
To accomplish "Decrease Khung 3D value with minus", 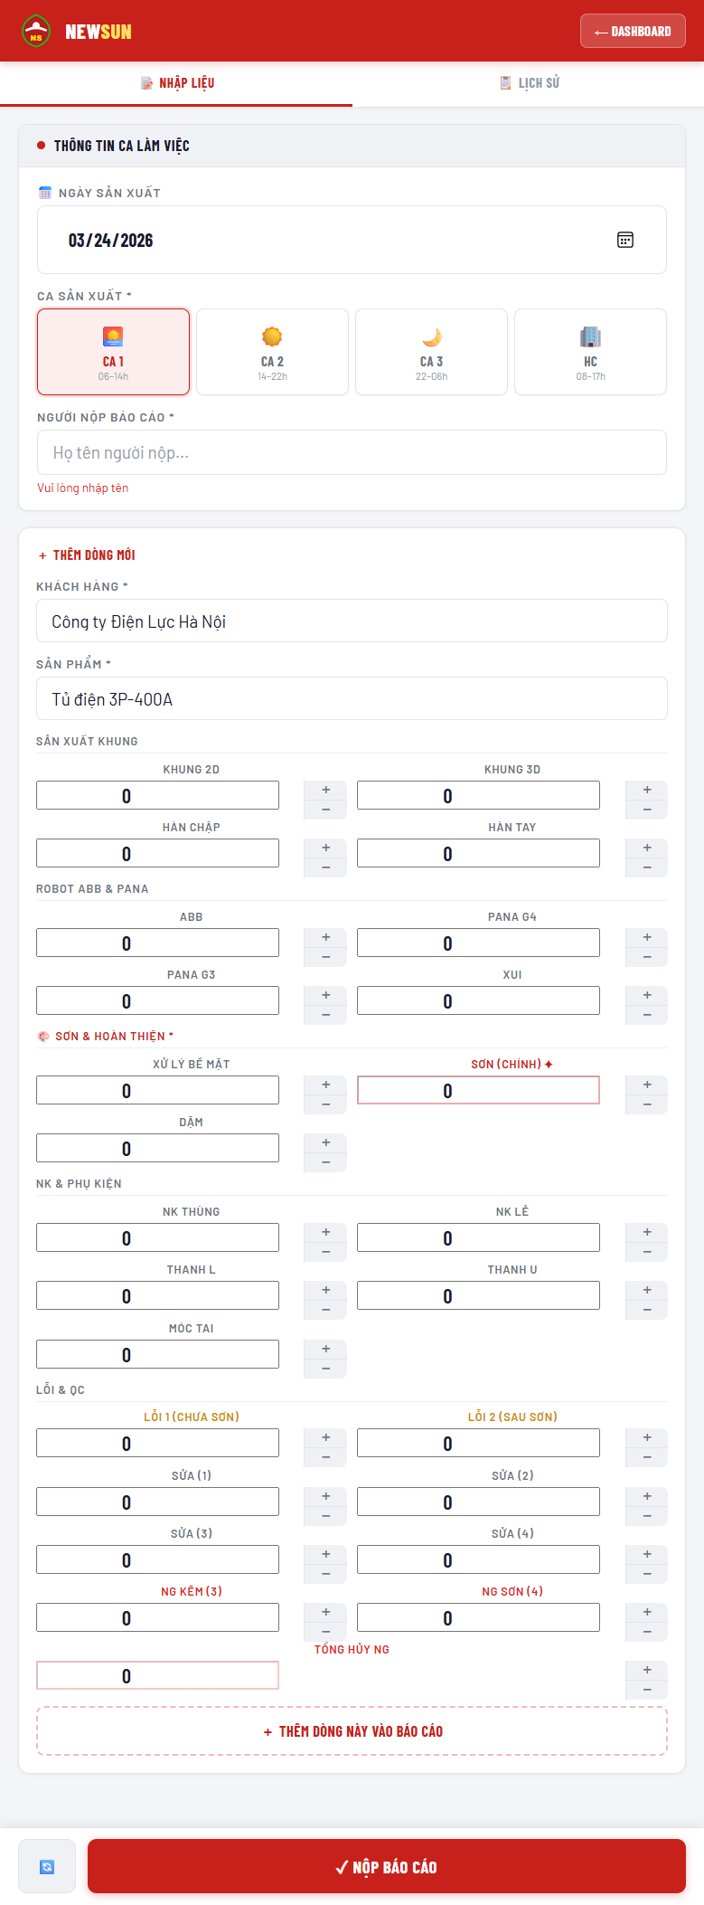I will point(646,810).
